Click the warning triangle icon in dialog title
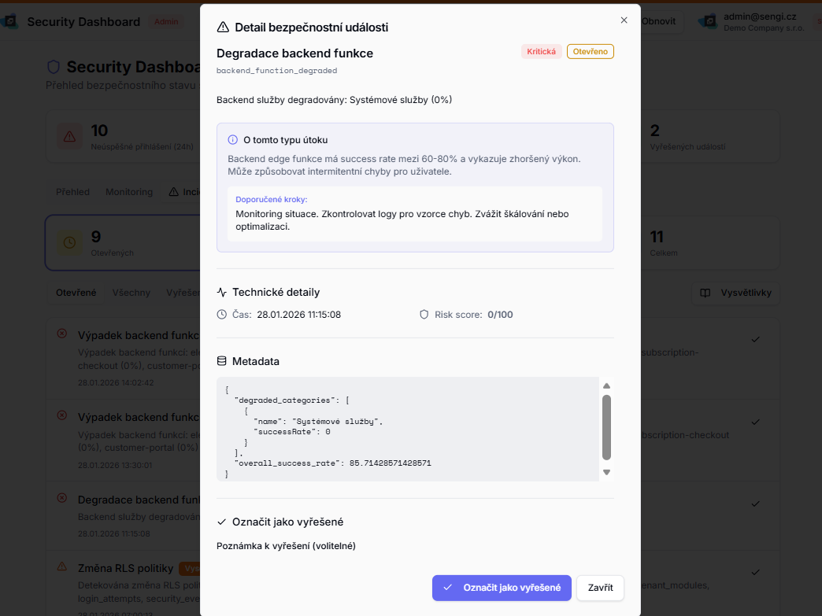The height and width of the screenshot is (616, 822). point(223,28)
